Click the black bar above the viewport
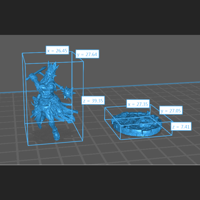The width and height of the screenshot is (200, 200). click(100, 17)
